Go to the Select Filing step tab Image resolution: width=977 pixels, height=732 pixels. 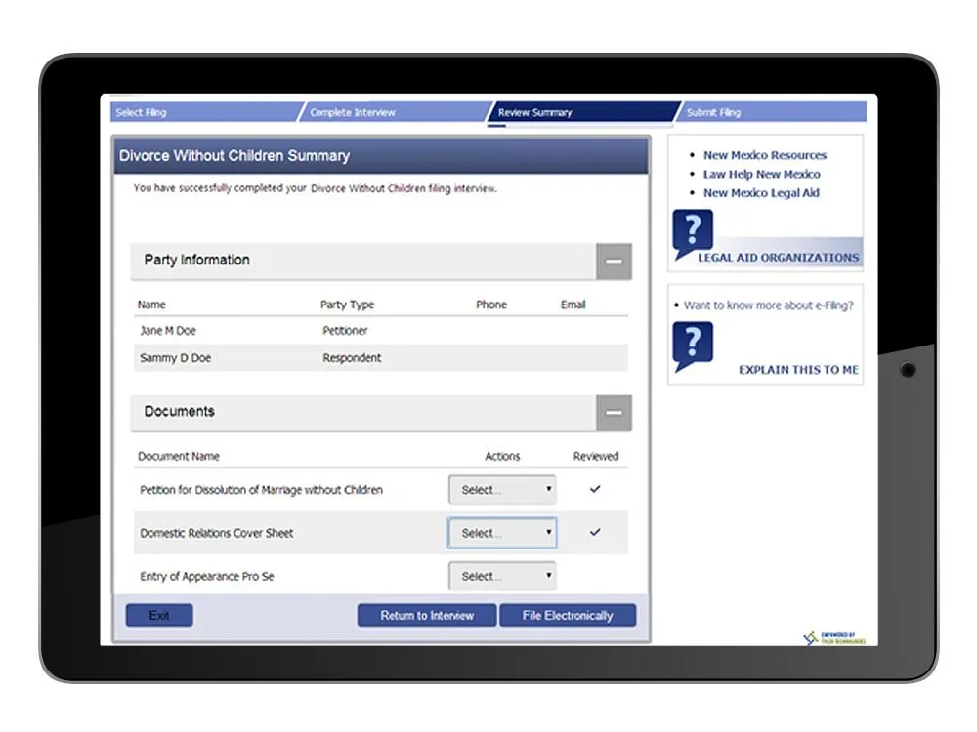(200, 112)
